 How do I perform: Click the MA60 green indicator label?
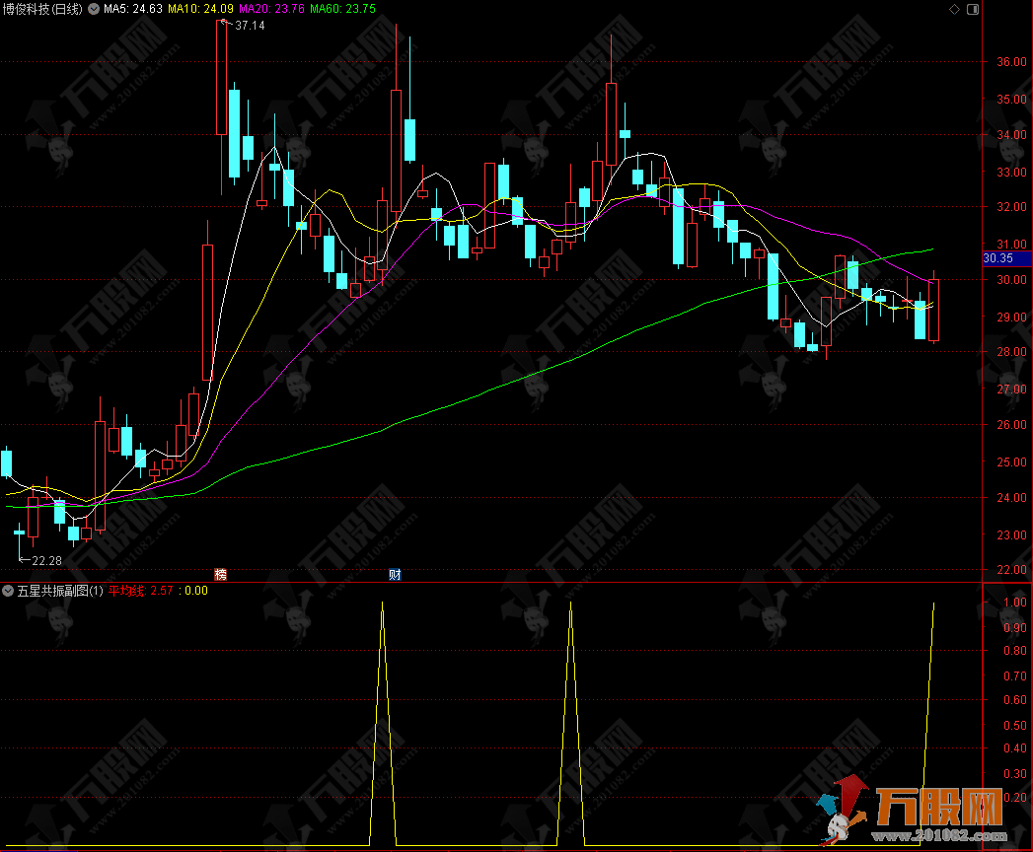[x=342, y=10]
